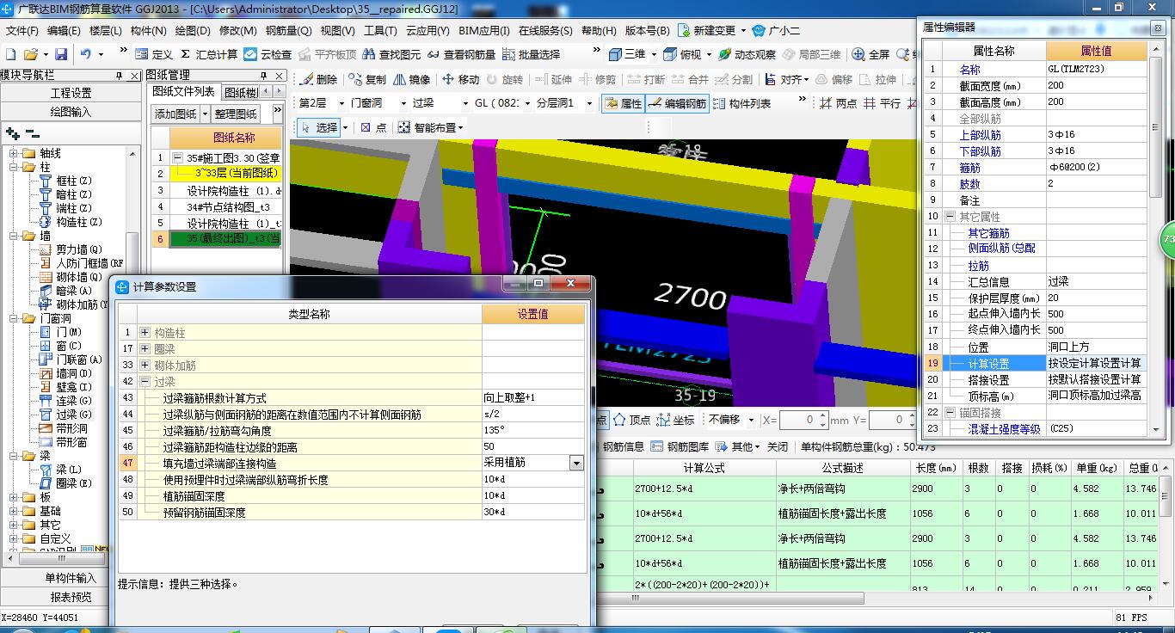
Task: Toggle the 选择 select mode button
Action: pyautogui.click(x=319, y=127)
